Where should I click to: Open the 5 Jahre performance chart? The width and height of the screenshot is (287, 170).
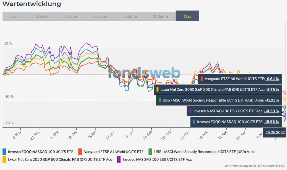[71, 16]
